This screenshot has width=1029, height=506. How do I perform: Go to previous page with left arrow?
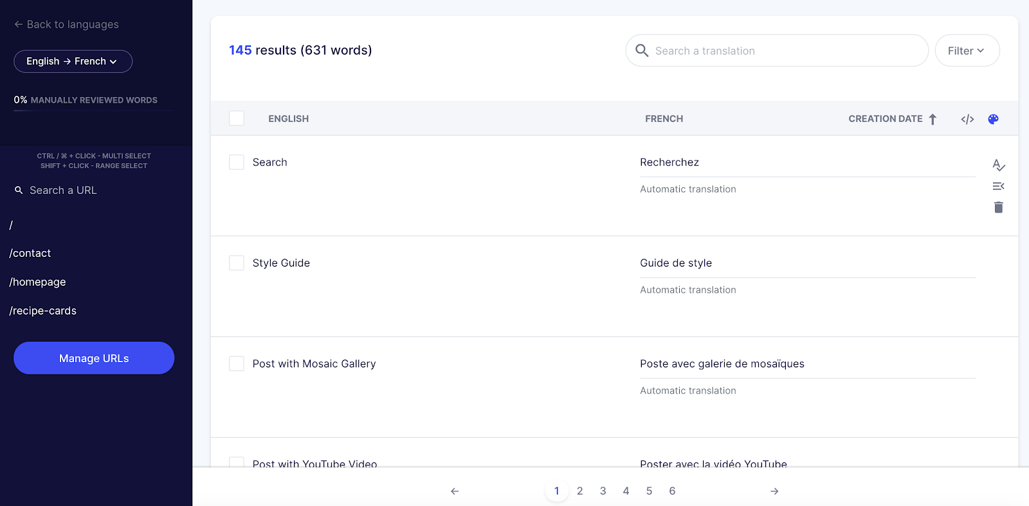(455, 491)
